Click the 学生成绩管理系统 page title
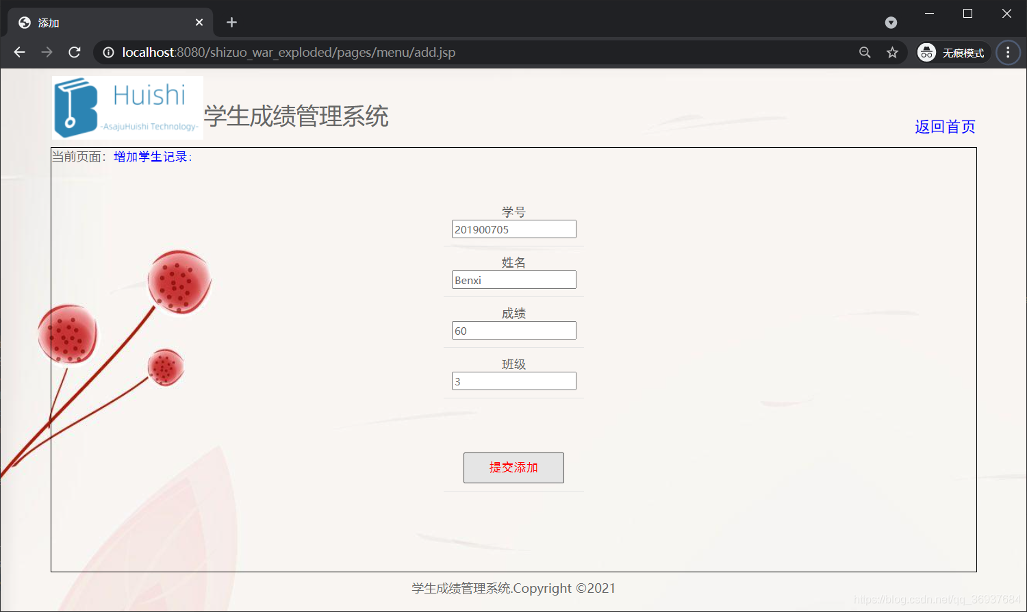This screenshot has height=612, width=1027. coord(296,116)
